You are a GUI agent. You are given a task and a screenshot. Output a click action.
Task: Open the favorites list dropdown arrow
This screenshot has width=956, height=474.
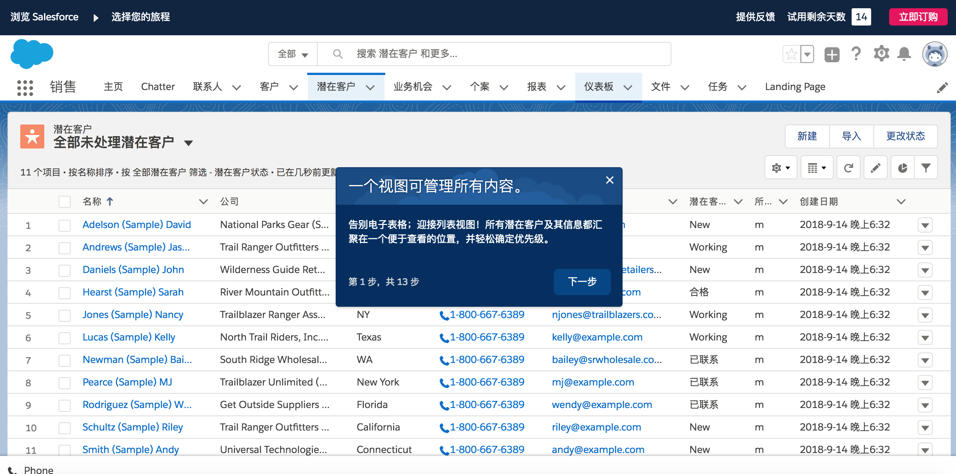point(807,54)
